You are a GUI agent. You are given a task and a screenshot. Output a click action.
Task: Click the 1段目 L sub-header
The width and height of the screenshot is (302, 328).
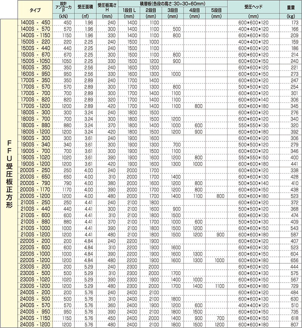click(129, 10)
